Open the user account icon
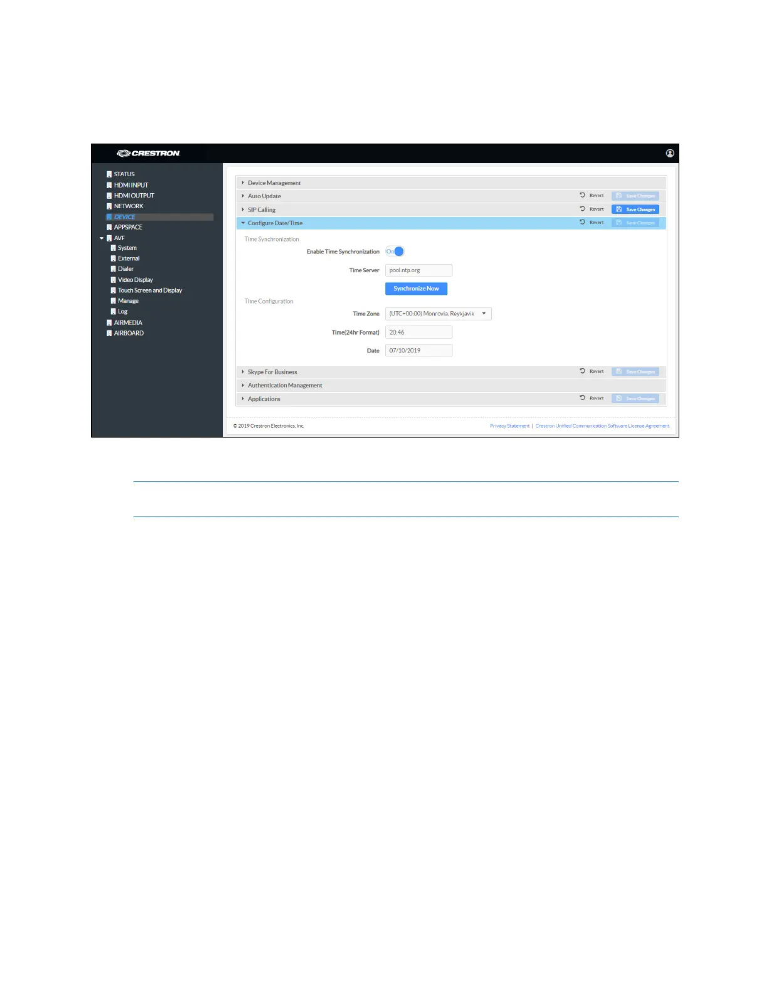 670,153
